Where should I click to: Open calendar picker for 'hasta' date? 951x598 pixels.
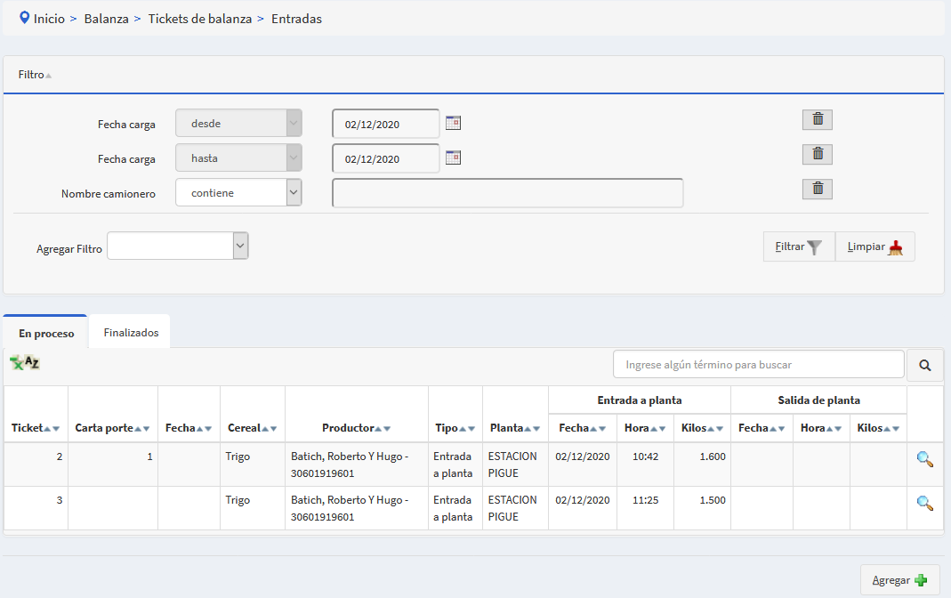click(x=453, y=158)
